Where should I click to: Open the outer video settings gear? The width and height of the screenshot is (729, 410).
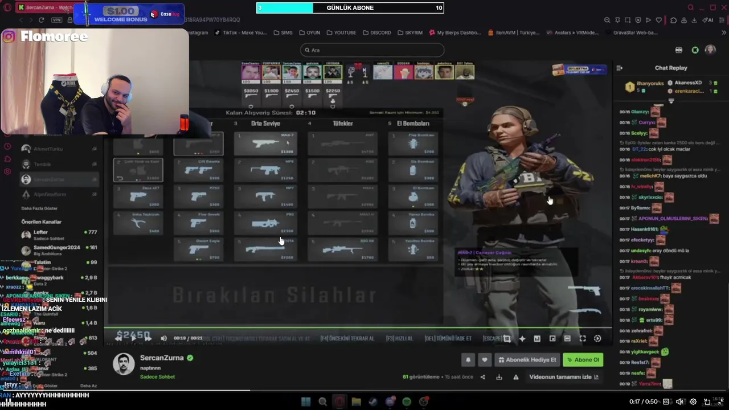tap(693, 401)
